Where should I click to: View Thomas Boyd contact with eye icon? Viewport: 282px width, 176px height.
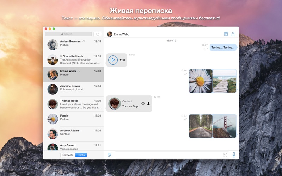[143, 103]
